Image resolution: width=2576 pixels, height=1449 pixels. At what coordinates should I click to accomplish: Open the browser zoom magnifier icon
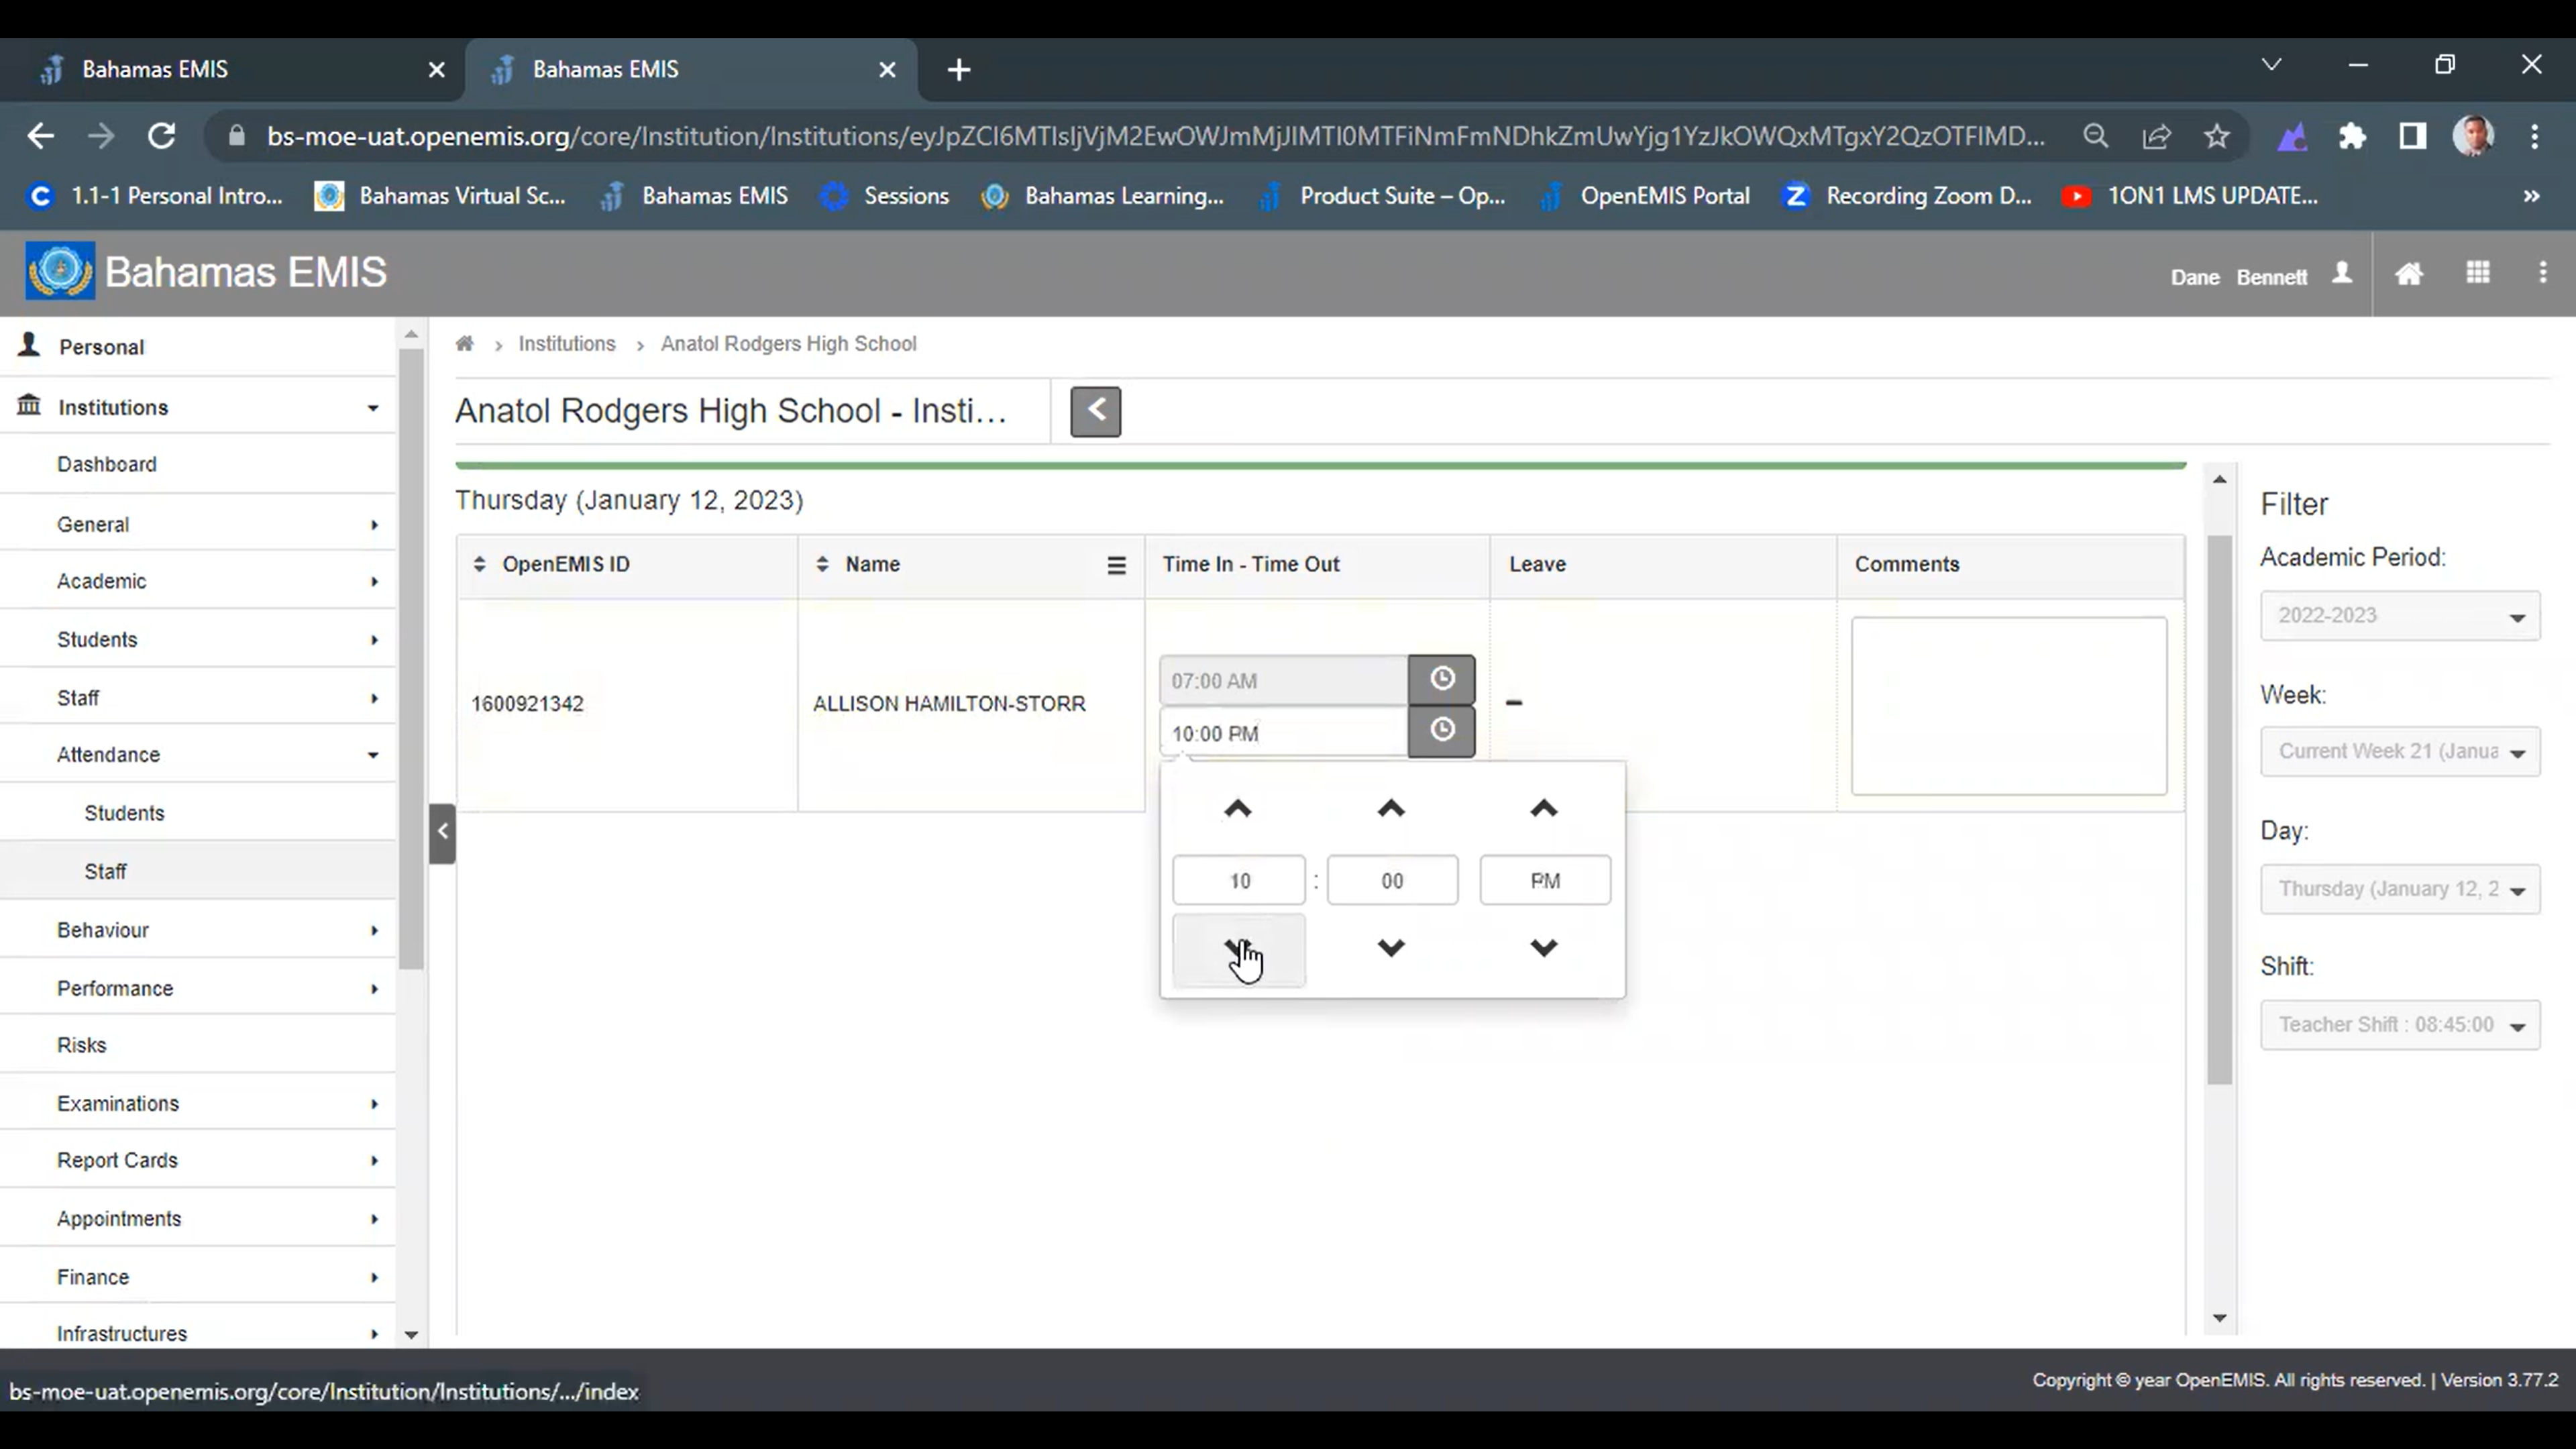pos(2095,136)
